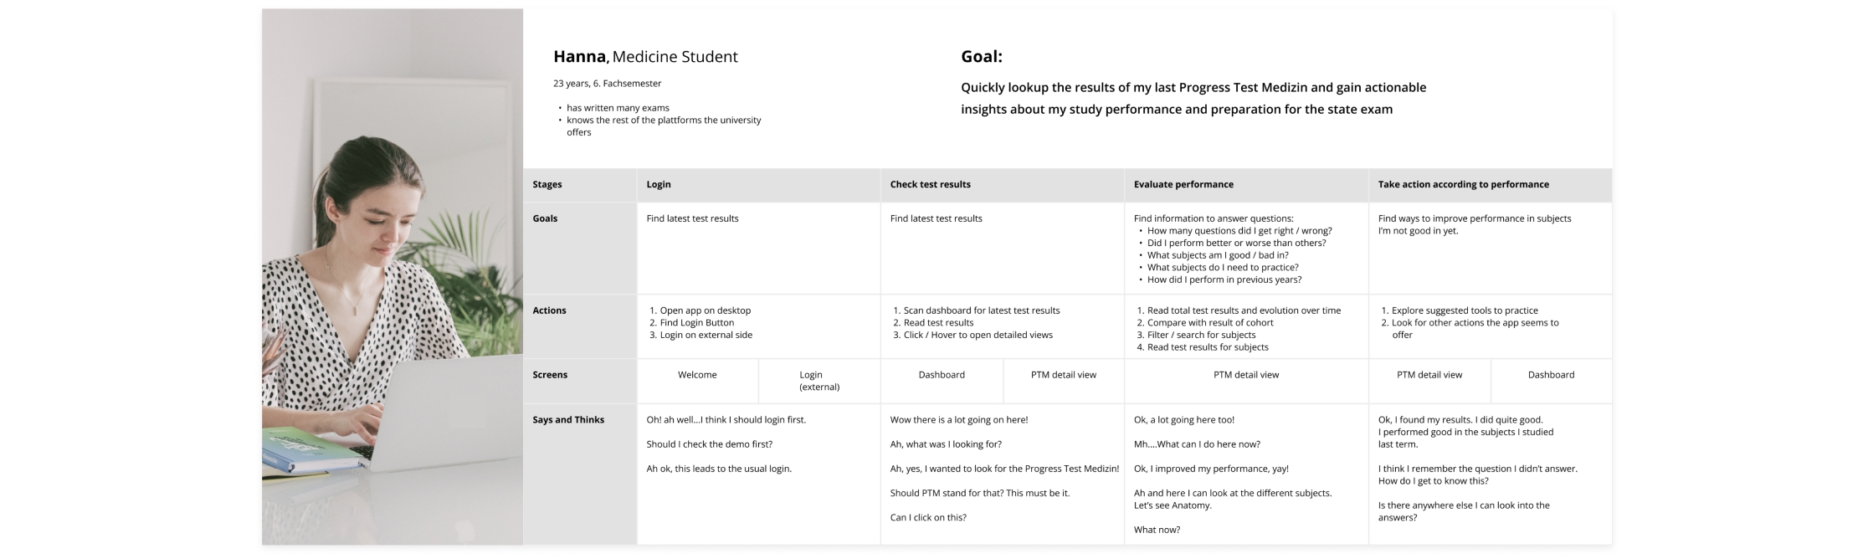Select the 'Screens' row label
The height and width of the screenshot is (559, 1873).
[x=550, y=375]
